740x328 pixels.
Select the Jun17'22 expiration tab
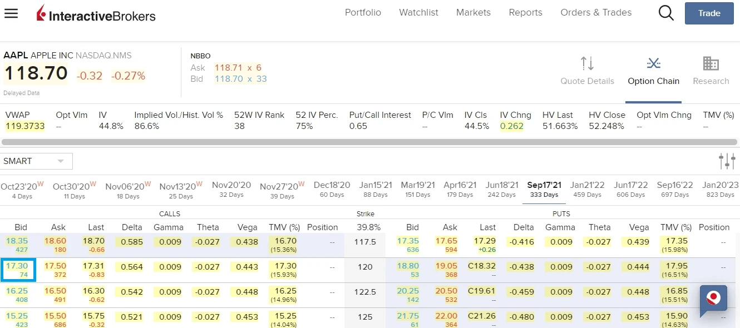coord(630,190)
